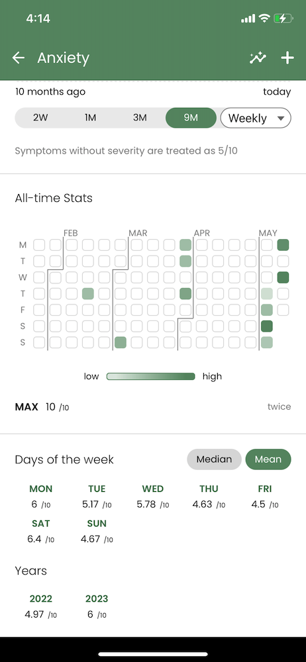Viewport: 306px width, 662px height.
Task: Tap the plus icon to add entry
Action: (287, 58)
